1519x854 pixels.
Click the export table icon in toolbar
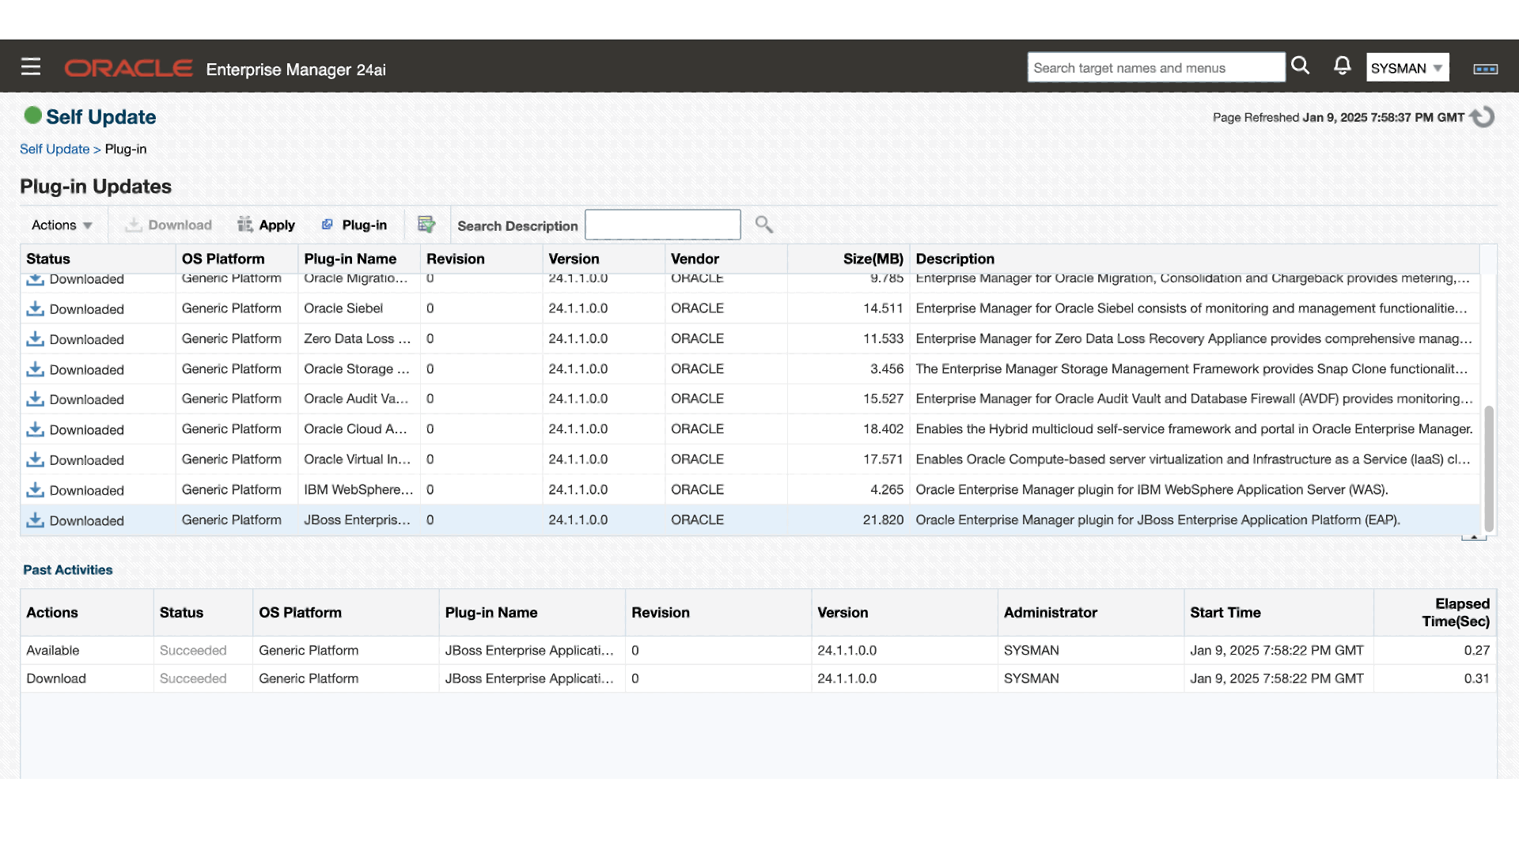pos(426,225)
